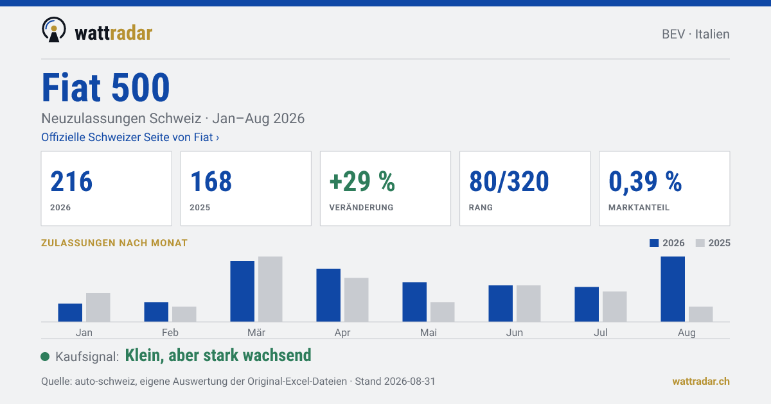Click the blue 2026 bar for Apr
The image size is (771, 404).
pyautogui.click(x=328, y=295)
